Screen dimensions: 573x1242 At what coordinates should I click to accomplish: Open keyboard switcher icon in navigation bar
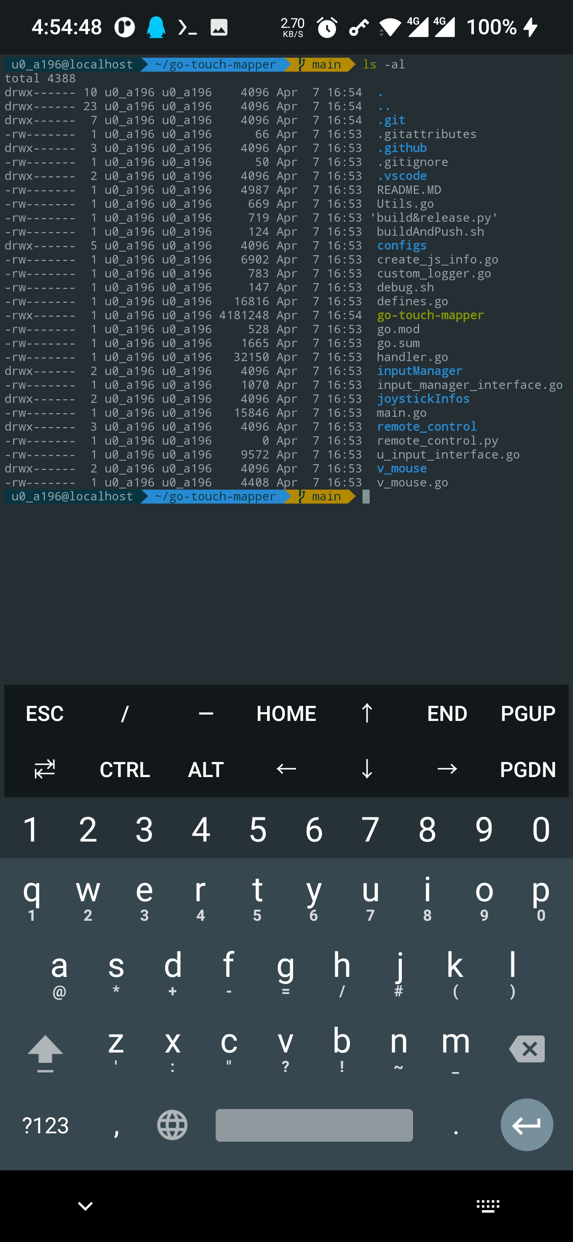(488, 1206)
